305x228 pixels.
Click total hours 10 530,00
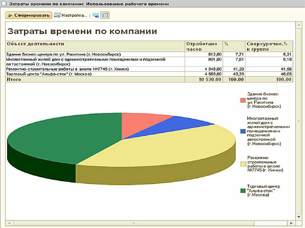coord(210,79)
